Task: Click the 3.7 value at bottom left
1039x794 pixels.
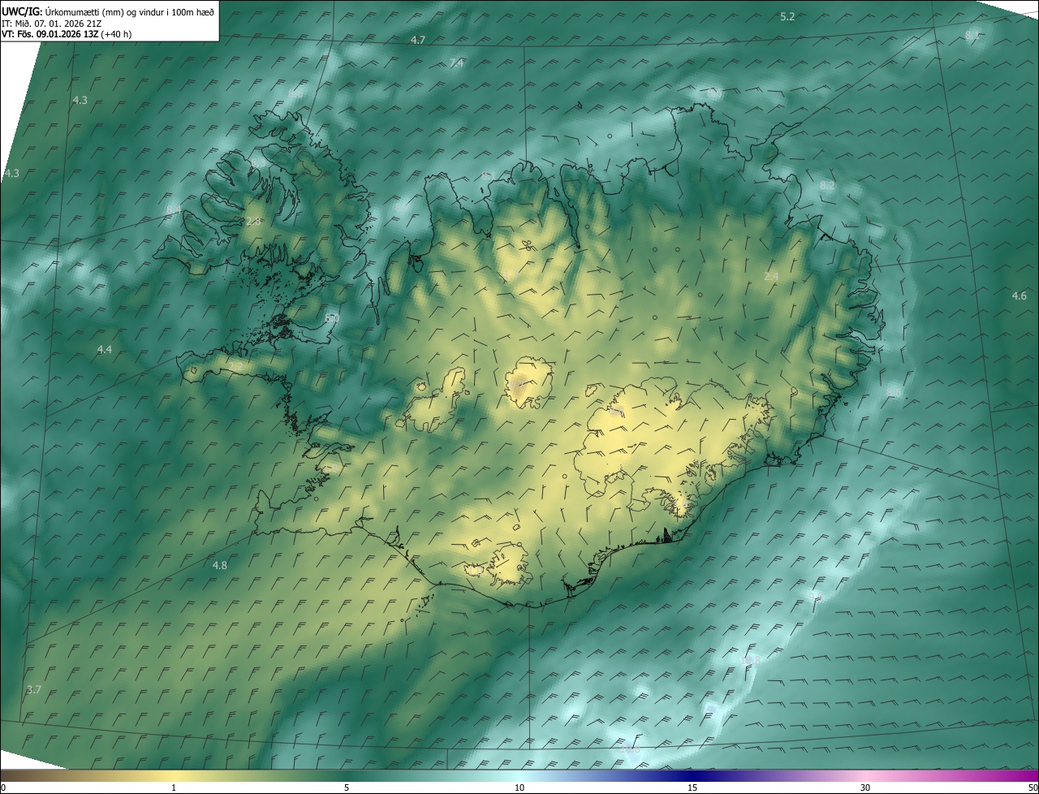Action: [33, 690]
